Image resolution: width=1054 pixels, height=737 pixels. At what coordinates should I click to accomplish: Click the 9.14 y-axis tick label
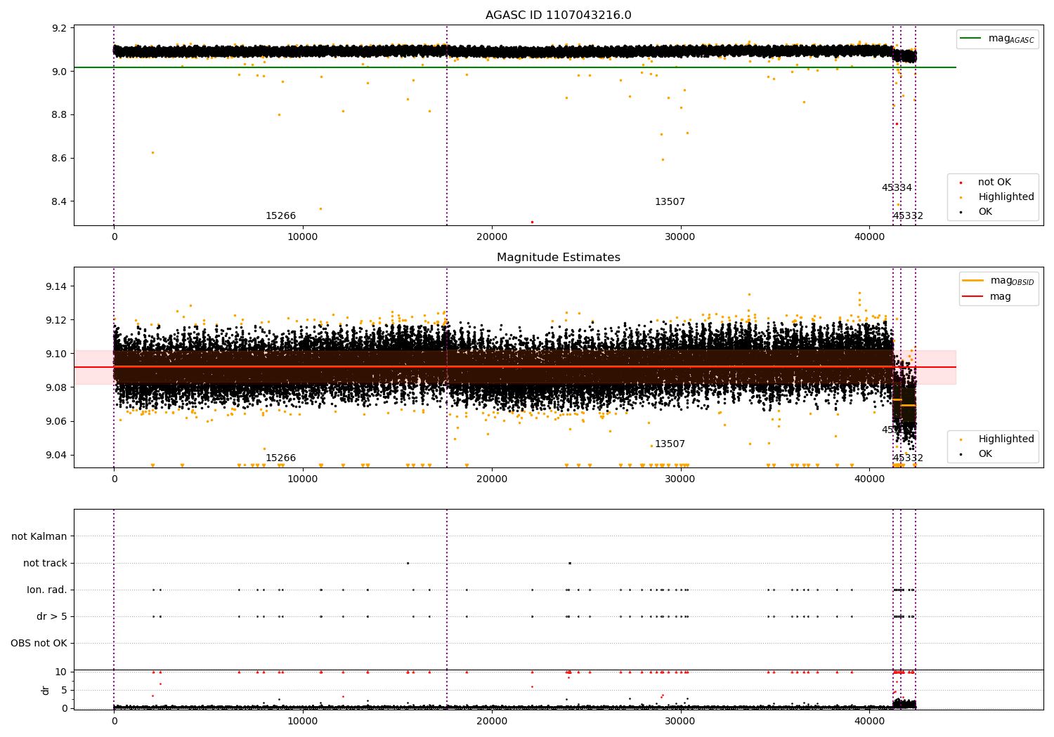click(x=57, y=286)
